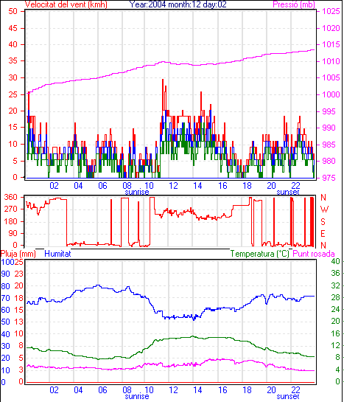Select the date header 'Year:2004 month:12 day:02'
Viewport: 344px width, 402px height.
click(178, 4)
